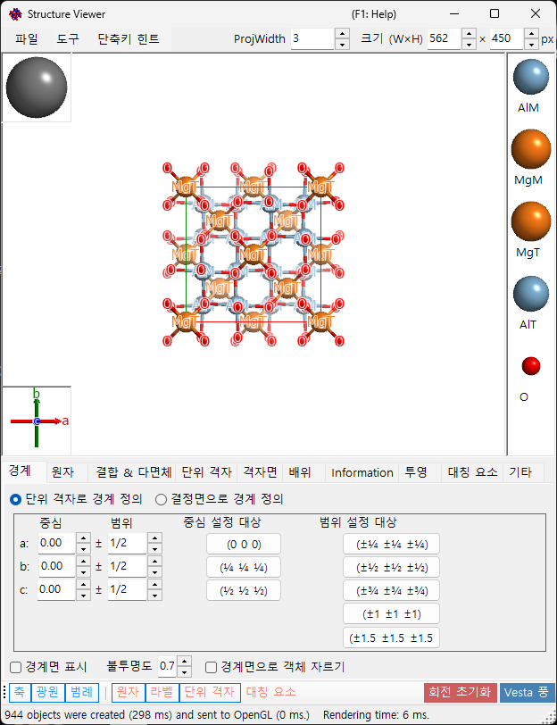Increase the viewer width value

469,33
